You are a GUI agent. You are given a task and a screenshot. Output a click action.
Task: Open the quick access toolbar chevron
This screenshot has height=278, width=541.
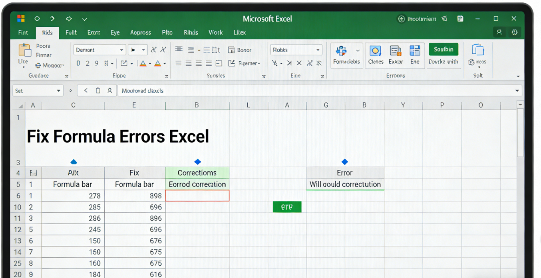point(84,19)
